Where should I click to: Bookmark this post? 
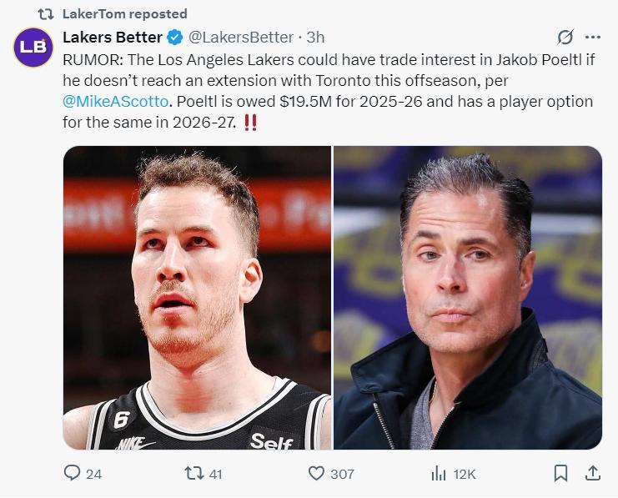click(x=561, y=473)
